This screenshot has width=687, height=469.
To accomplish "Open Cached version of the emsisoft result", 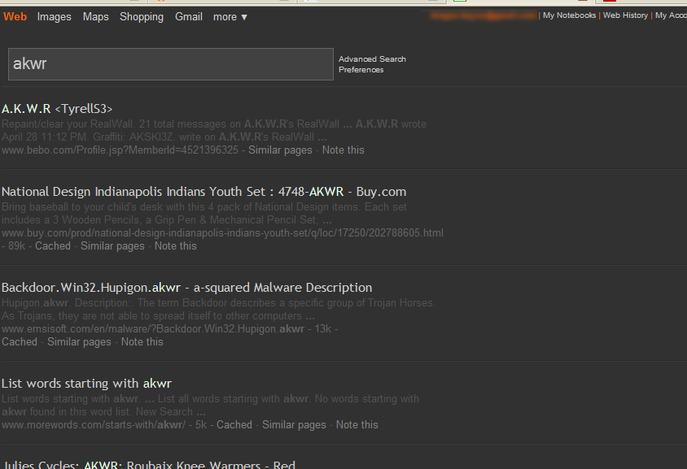I will click(x=20, y=341).
